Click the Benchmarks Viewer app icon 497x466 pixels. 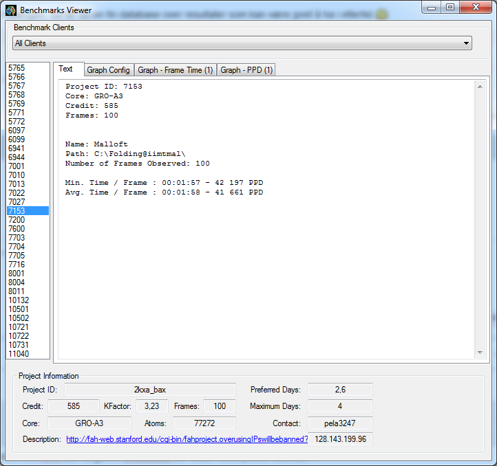pos(11,10)
